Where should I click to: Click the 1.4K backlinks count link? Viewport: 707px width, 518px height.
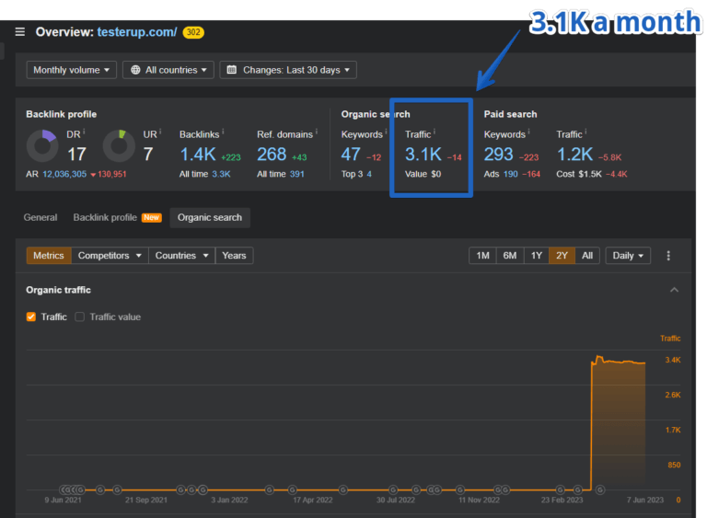198,154
